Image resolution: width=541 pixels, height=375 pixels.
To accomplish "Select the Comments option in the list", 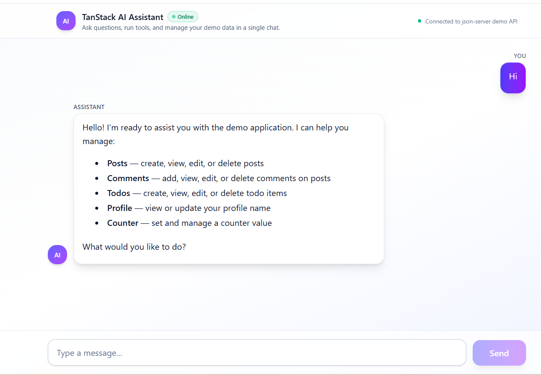I will (x=128, y=178).
